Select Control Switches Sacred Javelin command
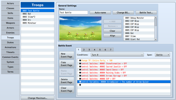This screenshot has width=176, height=100. 124,67
